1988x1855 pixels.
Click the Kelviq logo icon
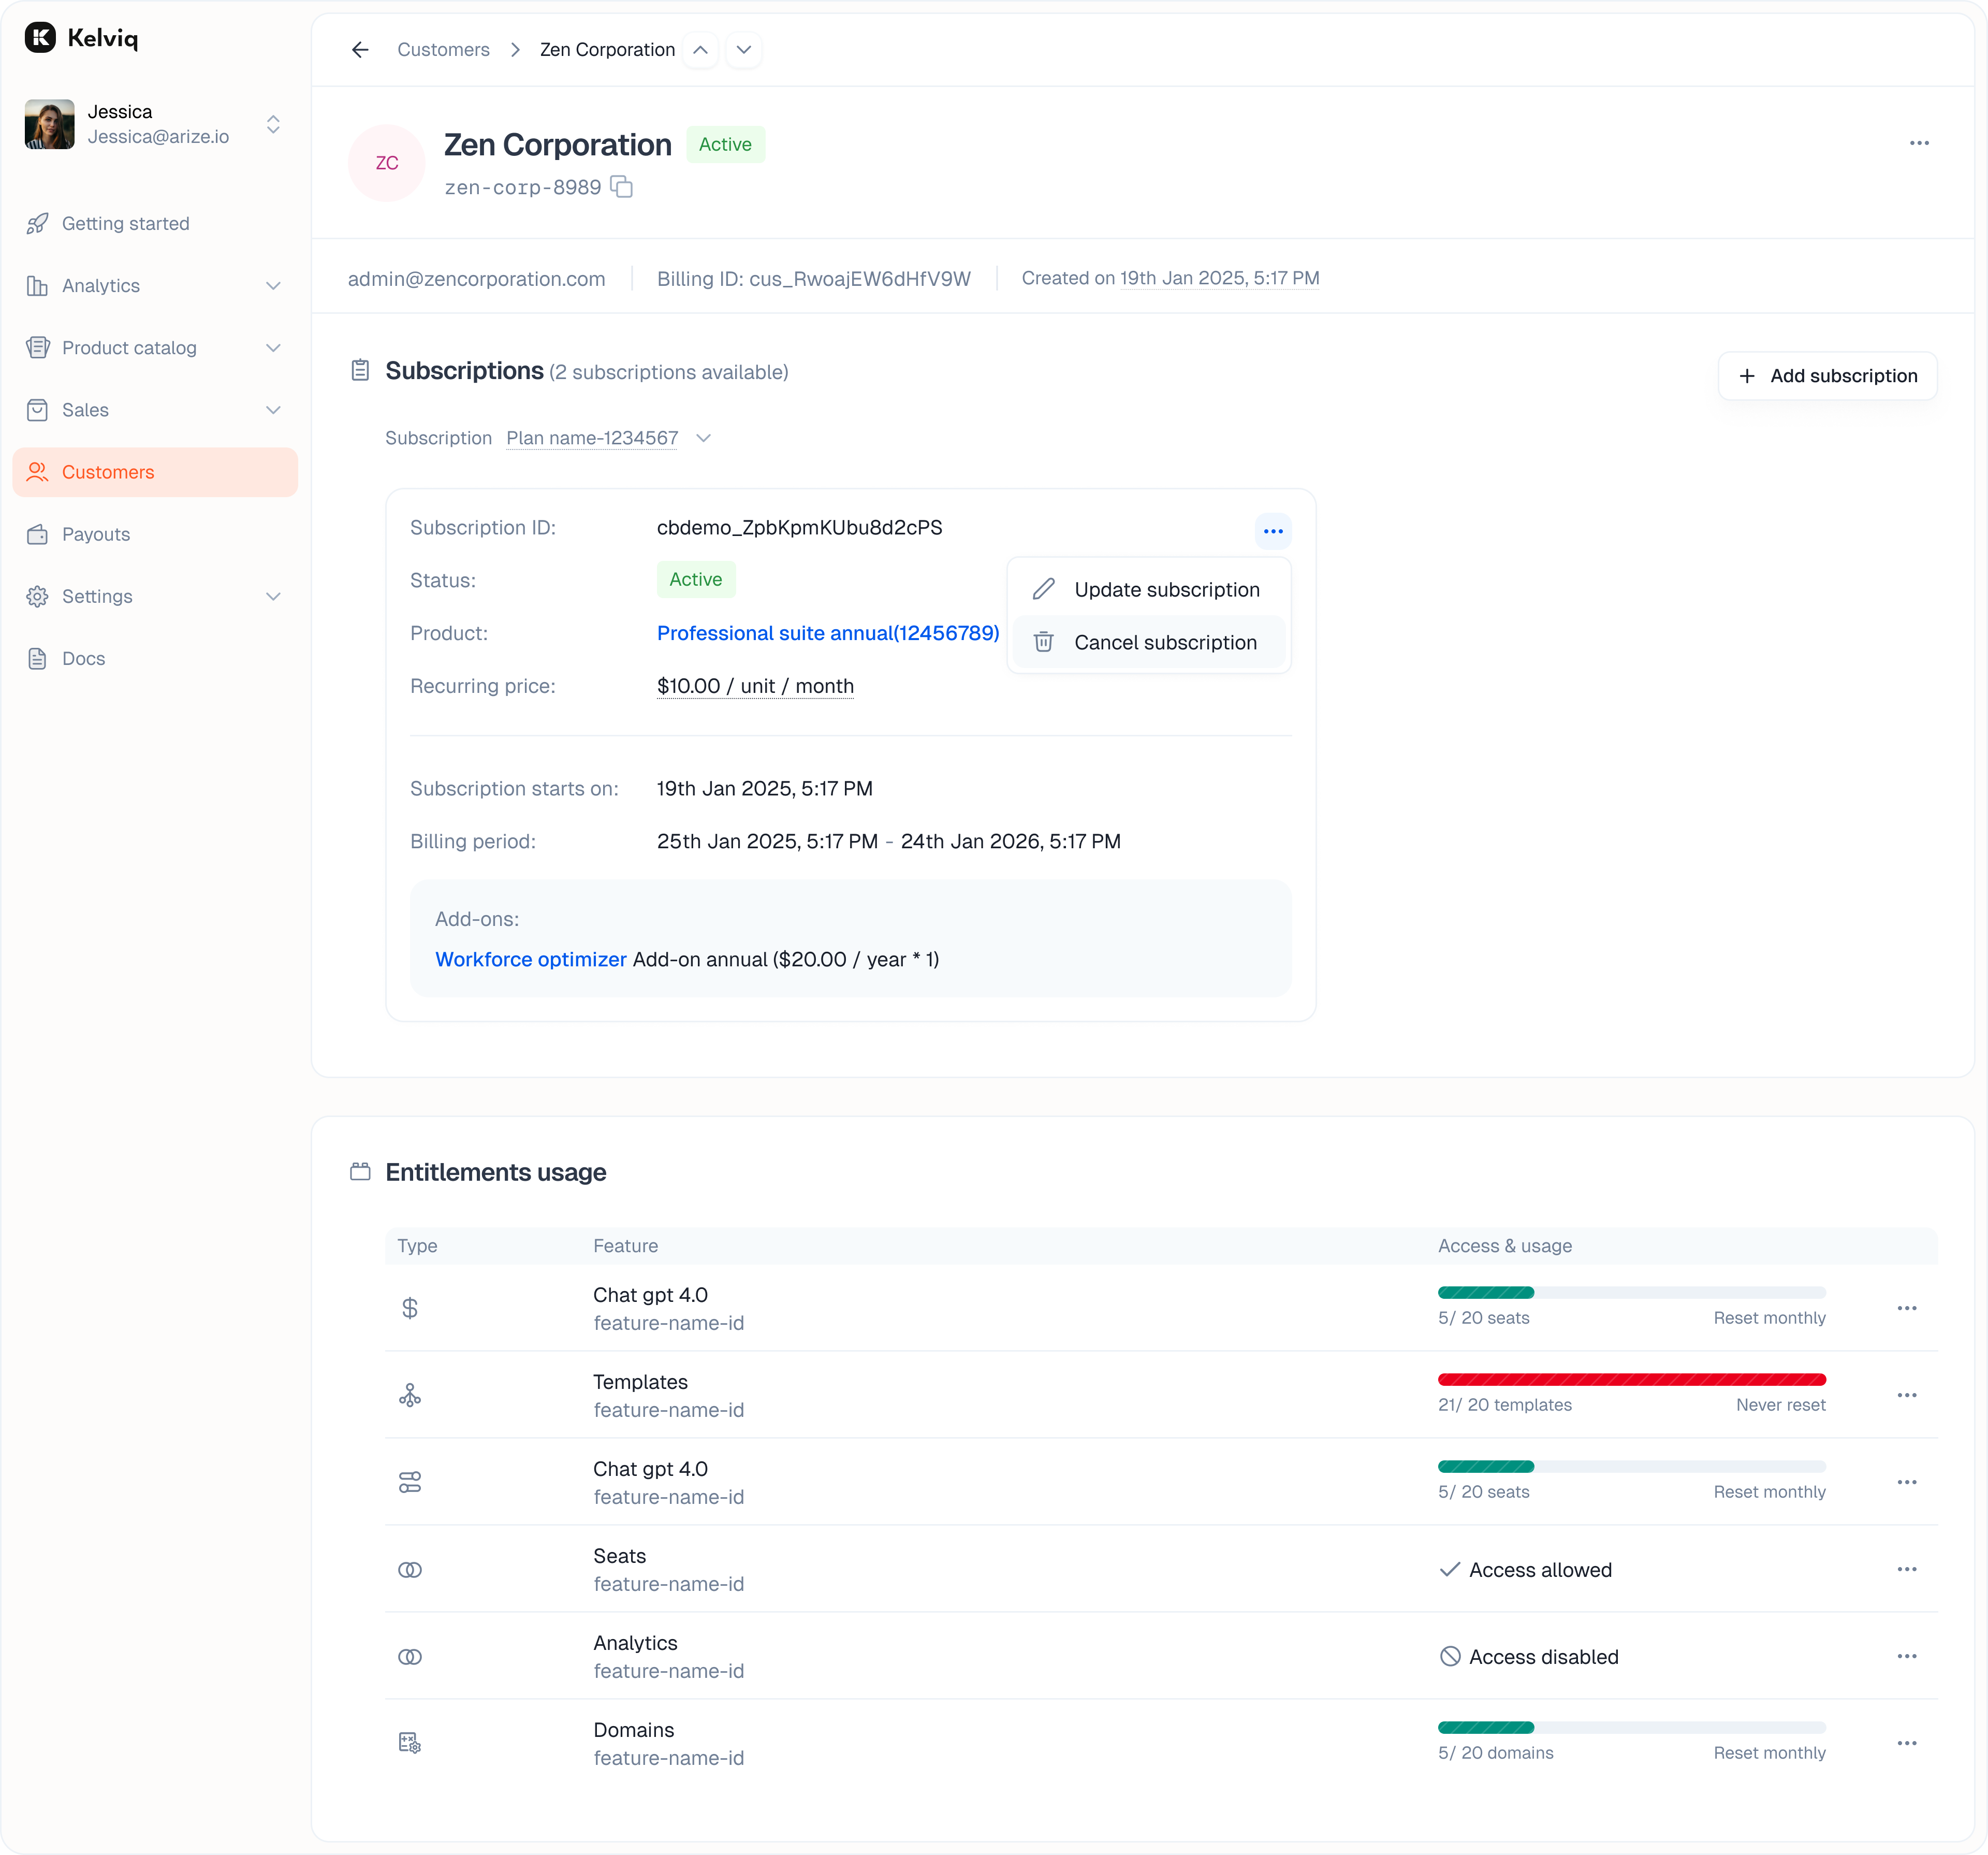pyautogui.click(x=40, y=38)
